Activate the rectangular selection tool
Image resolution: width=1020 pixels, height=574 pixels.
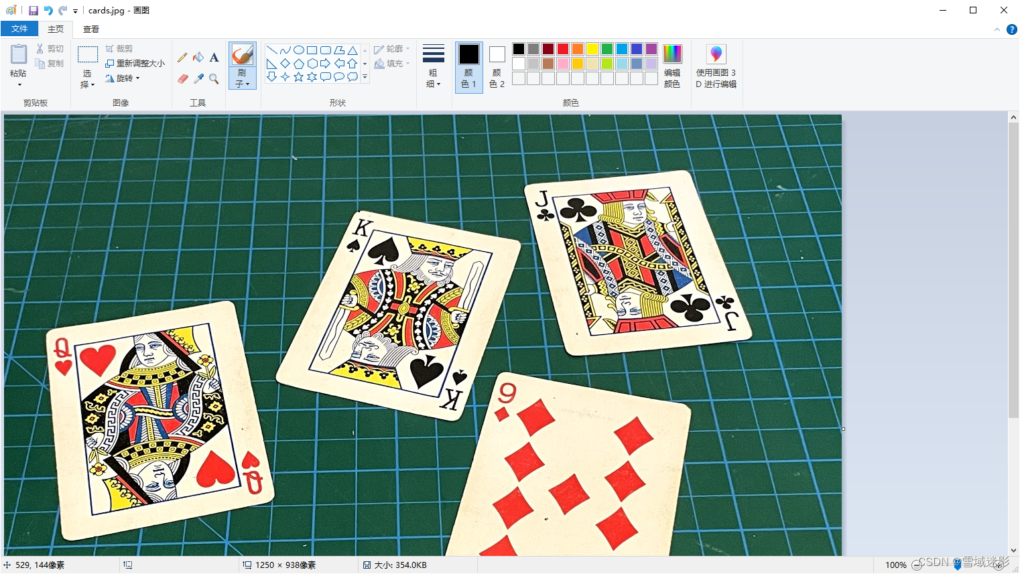click(88, 55)
